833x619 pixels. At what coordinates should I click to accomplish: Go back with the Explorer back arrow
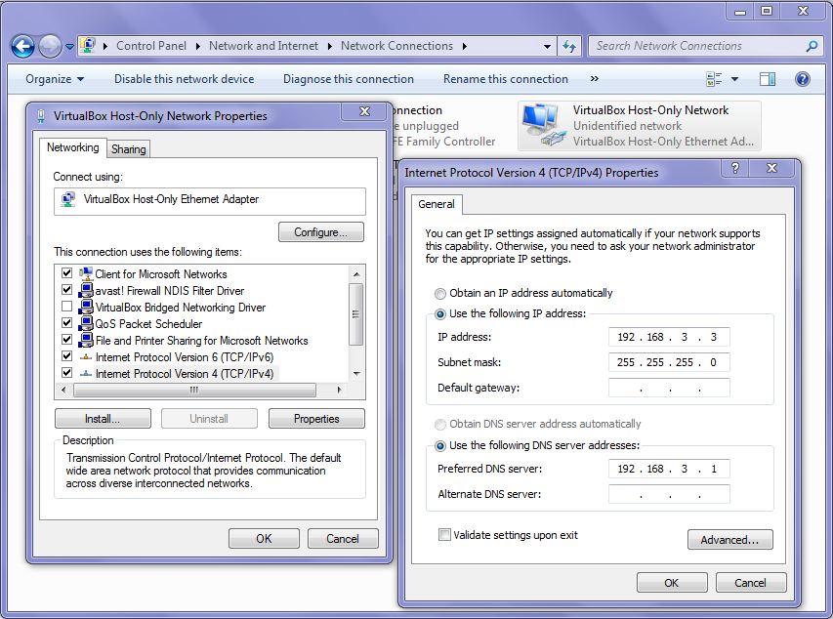pos(22,46)
